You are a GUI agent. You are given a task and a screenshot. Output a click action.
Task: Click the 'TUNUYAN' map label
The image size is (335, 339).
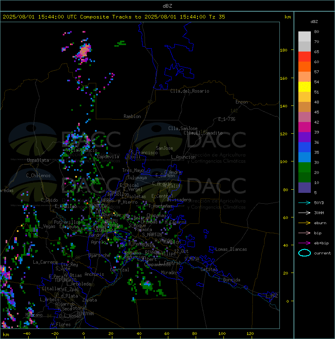(x=85, y=314)
